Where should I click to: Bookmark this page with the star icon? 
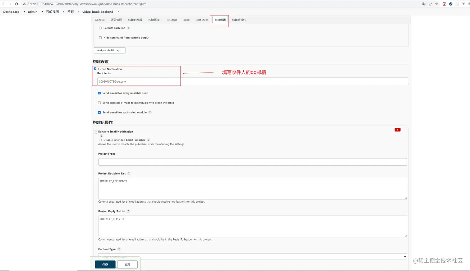pyautogui.click(x=437, y=4)
